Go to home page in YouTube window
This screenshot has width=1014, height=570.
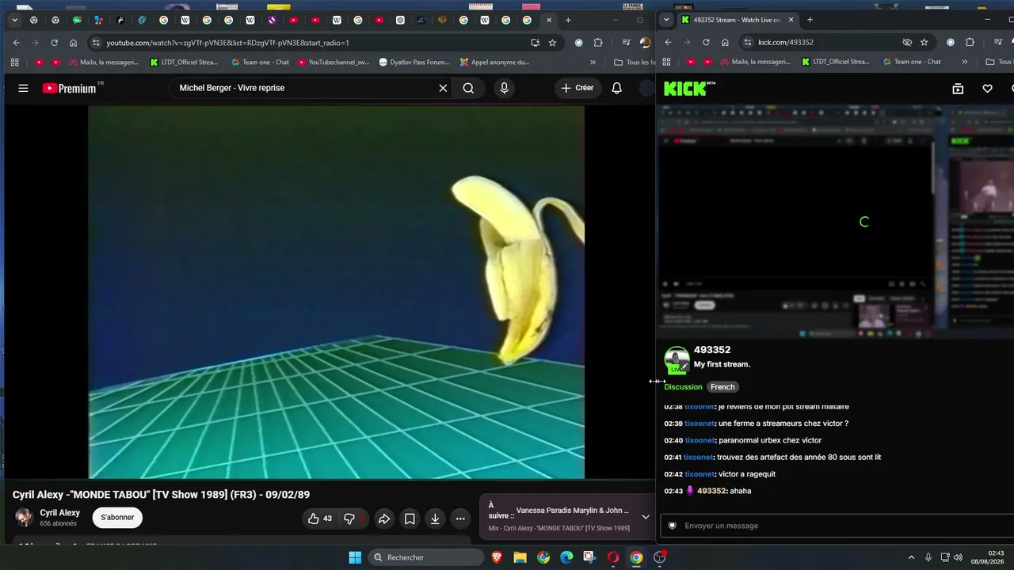[73, 43]
